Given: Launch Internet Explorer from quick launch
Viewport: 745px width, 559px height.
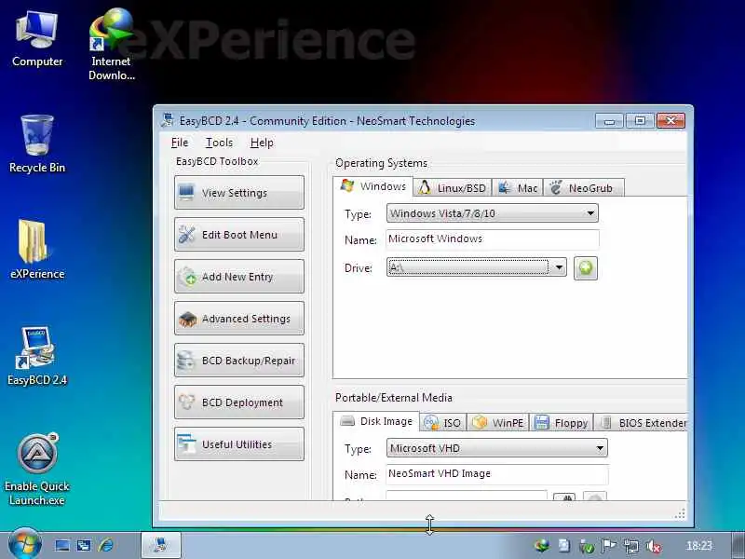Looking at the screenshot, I should (x=106, y=545).
